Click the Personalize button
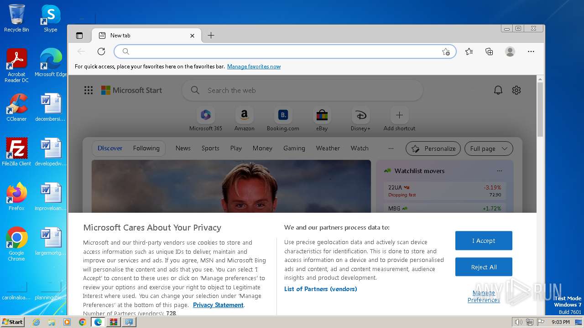This screenshot has height=328, width=584. (x=433, y=149)
